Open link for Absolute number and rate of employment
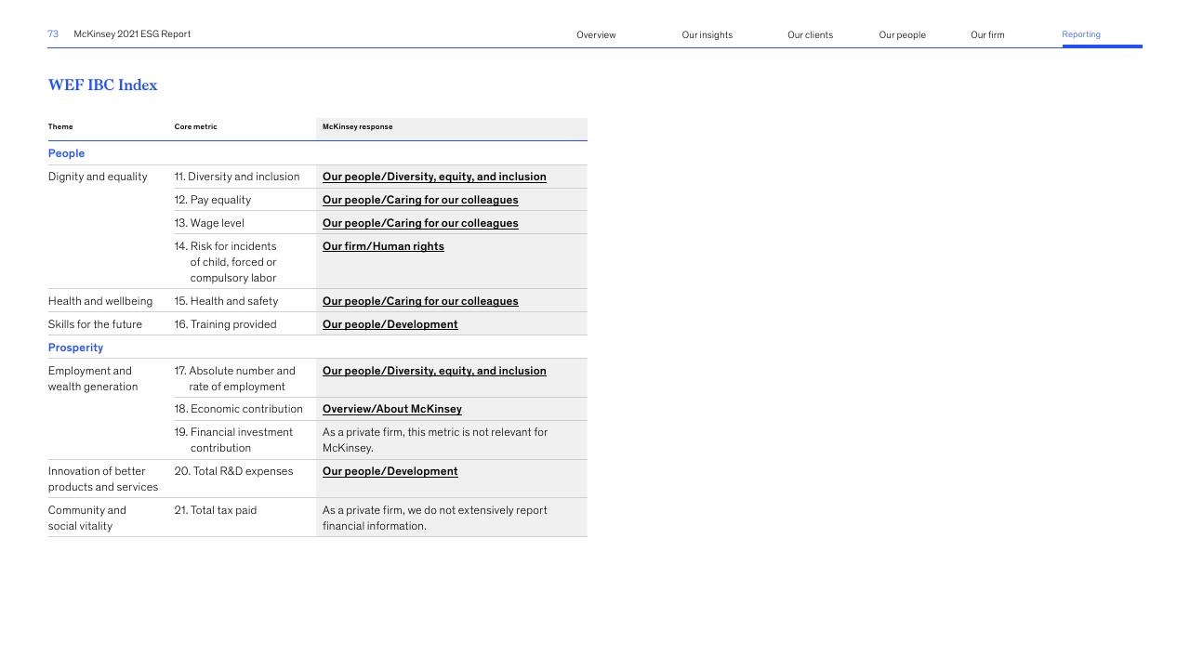 click(x=434, y=371)
